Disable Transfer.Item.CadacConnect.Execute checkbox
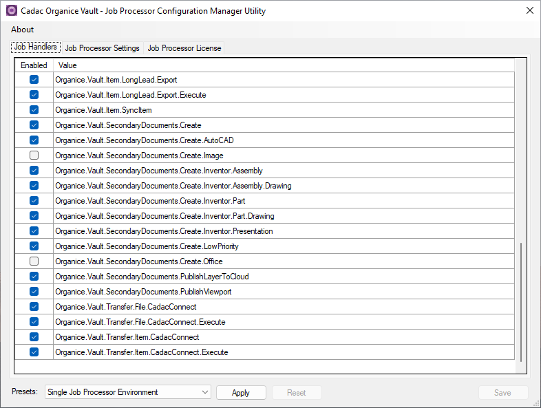The height and width of the screenshot is (408, 541). (34, 353)
